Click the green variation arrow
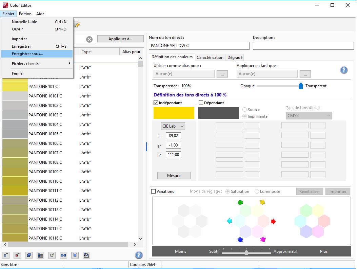Screen dimensions: 357x269 (240, 202)
